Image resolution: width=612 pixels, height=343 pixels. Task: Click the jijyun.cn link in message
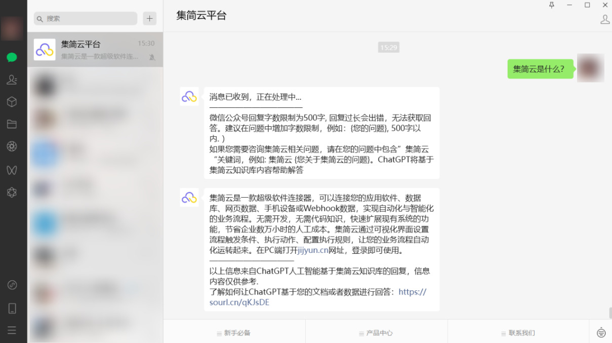[313, 250]
